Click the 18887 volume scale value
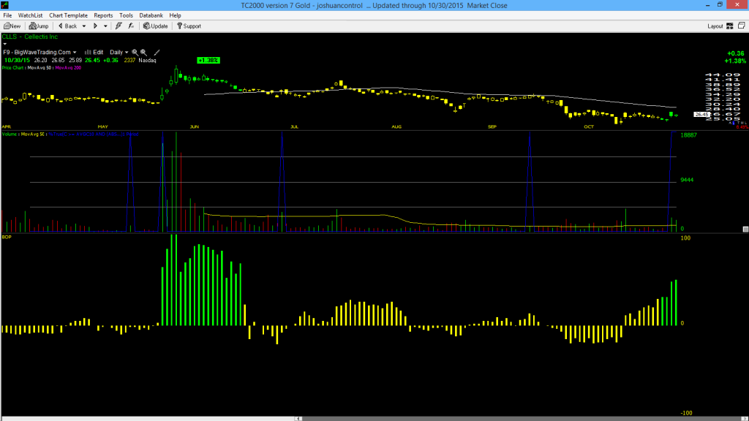 pyautogui.click(x=688, y=135)
